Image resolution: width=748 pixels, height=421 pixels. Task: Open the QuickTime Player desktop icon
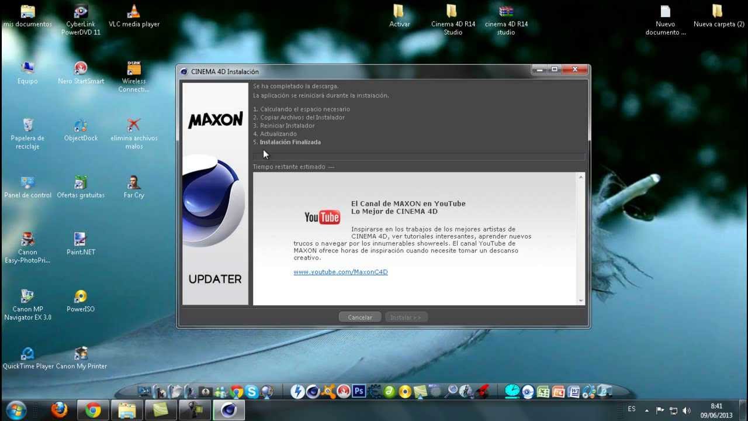(27, 358)
